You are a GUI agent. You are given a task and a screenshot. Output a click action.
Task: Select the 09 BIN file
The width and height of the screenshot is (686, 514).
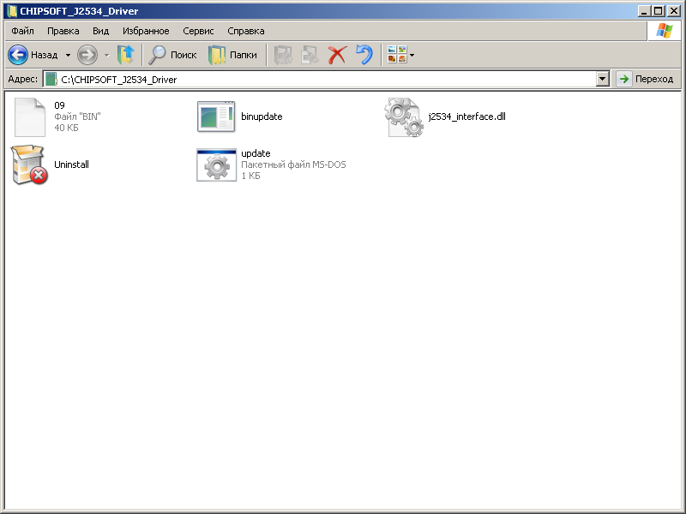(30, 117)
